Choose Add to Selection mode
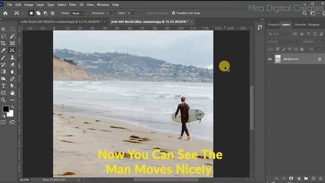The width and height of the screenshot is (325, 183). point(39,13)
